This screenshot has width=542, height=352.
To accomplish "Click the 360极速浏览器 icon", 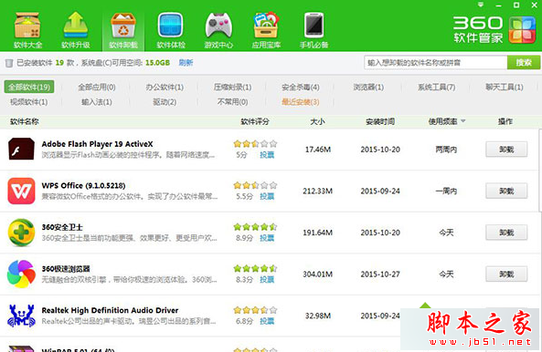I will tap(21, 274).
